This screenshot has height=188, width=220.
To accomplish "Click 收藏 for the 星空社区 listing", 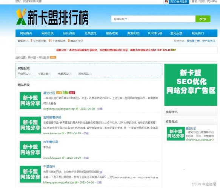I will point(100,109).
